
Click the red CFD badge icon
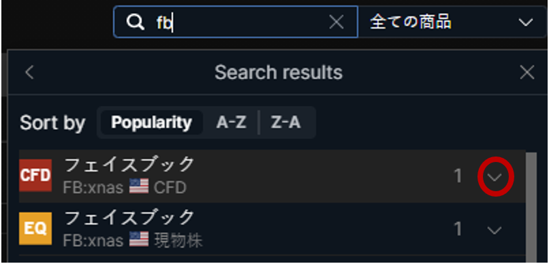coord(35,176)
